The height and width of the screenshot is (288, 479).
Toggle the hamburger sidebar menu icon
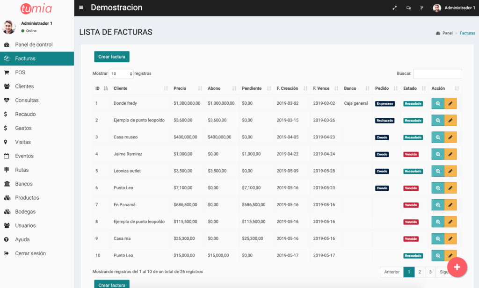pyautogui.click(x=81, y=7)
